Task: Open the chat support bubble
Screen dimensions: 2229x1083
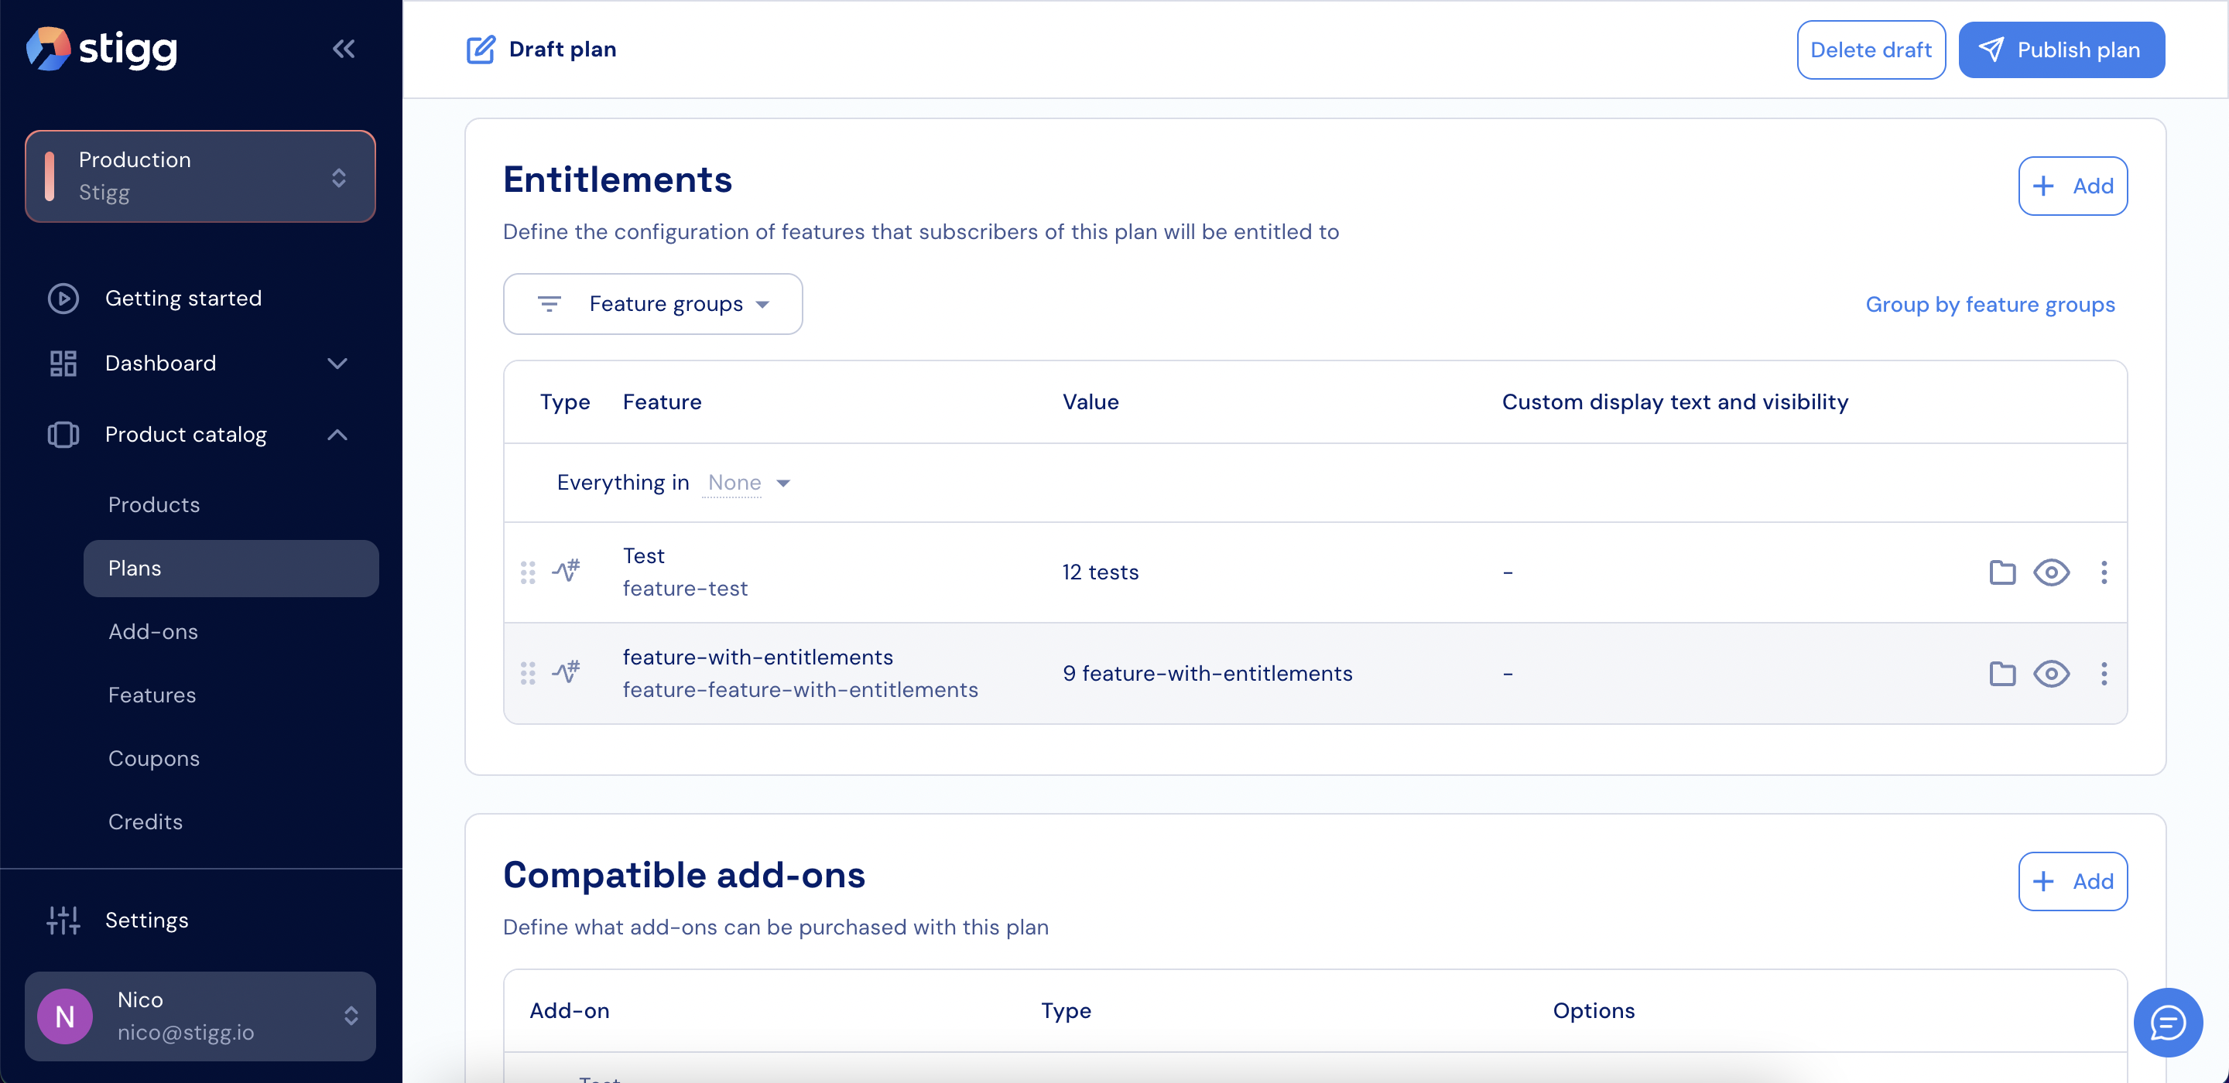Action: (2167, 1023)
